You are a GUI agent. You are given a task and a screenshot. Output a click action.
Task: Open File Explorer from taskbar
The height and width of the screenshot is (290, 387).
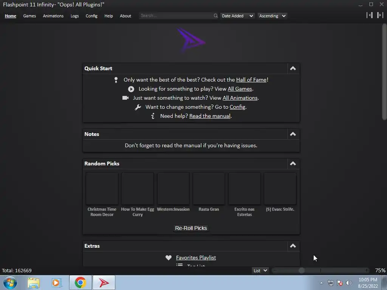click(x=34, y=282)
